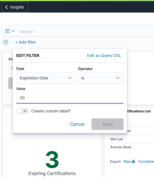154x177 pixels.
Task: Click the Raw export link
Action: [127, 161]
